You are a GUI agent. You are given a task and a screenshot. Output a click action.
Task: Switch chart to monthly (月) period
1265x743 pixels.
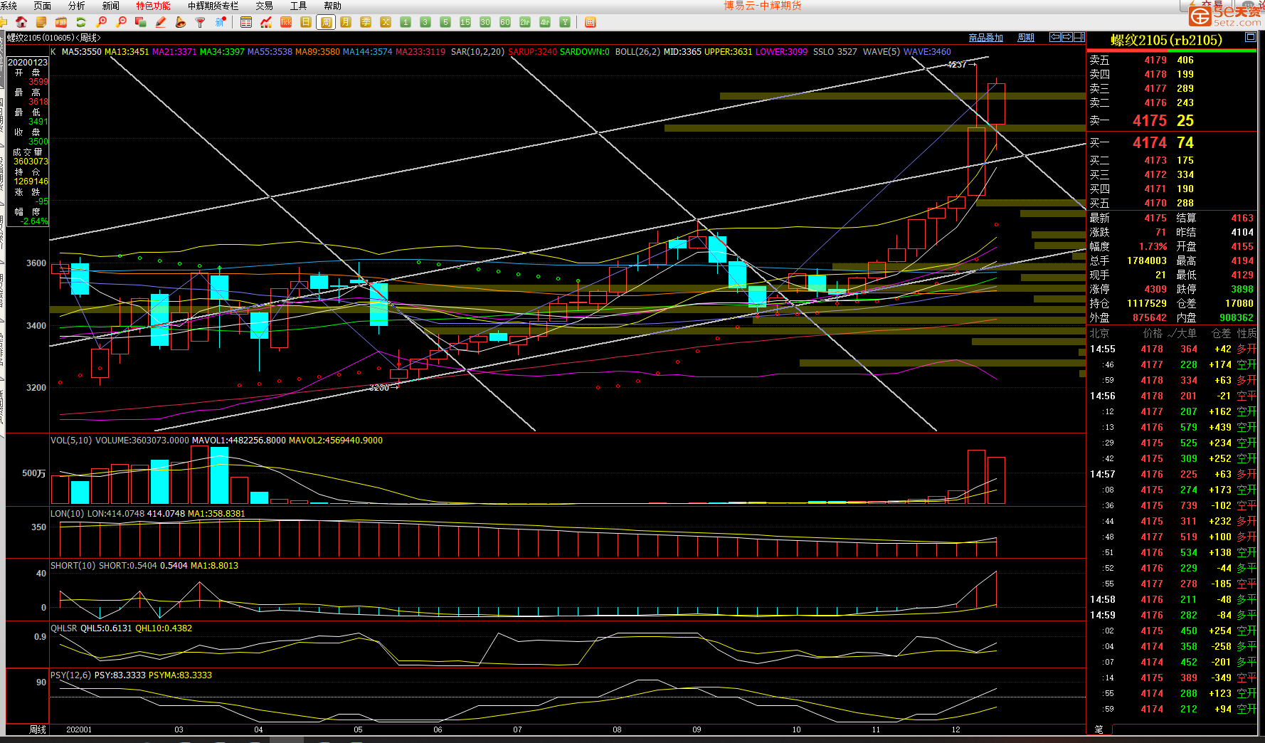(346, 22)
